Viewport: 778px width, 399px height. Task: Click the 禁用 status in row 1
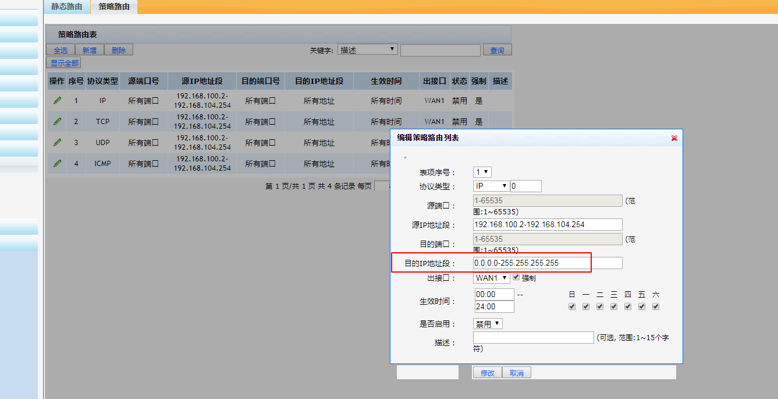(x=459, y=101)
